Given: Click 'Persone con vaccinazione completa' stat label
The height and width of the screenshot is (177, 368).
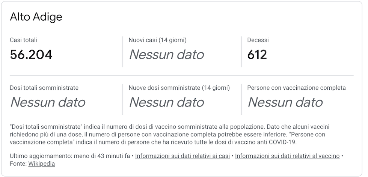Looking at the screenshot, I should [x=296, y=88].
